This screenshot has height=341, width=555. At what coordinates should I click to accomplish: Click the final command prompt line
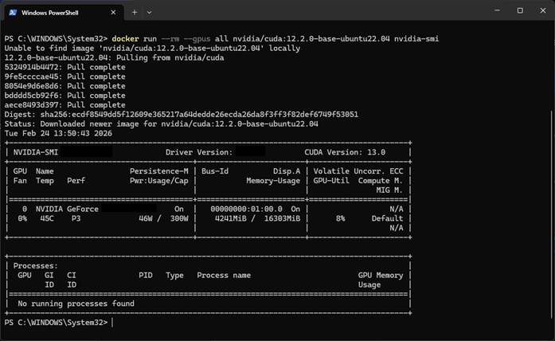pos(57,323)
